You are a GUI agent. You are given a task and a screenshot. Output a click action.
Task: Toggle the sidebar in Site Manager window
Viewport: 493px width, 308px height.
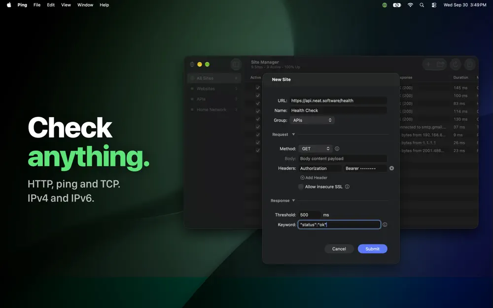pyautogui.click(x=236, y=65)
